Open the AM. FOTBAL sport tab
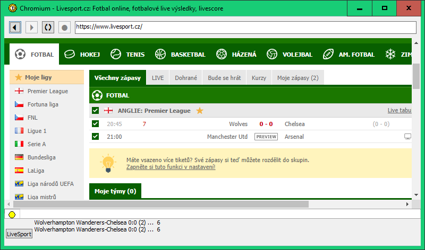The height and width of the screenshot is (250, 425). pyautogui.click(x=349, y=55)
